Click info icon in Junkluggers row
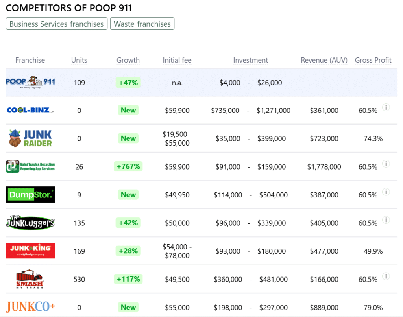This screenshot has width=403, height=317. click(386, 219)
